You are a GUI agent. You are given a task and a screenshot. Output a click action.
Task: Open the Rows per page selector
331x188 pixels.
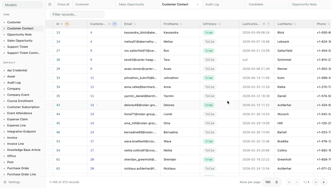272,182
